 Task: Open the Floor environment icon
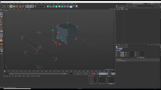[71, 6]
